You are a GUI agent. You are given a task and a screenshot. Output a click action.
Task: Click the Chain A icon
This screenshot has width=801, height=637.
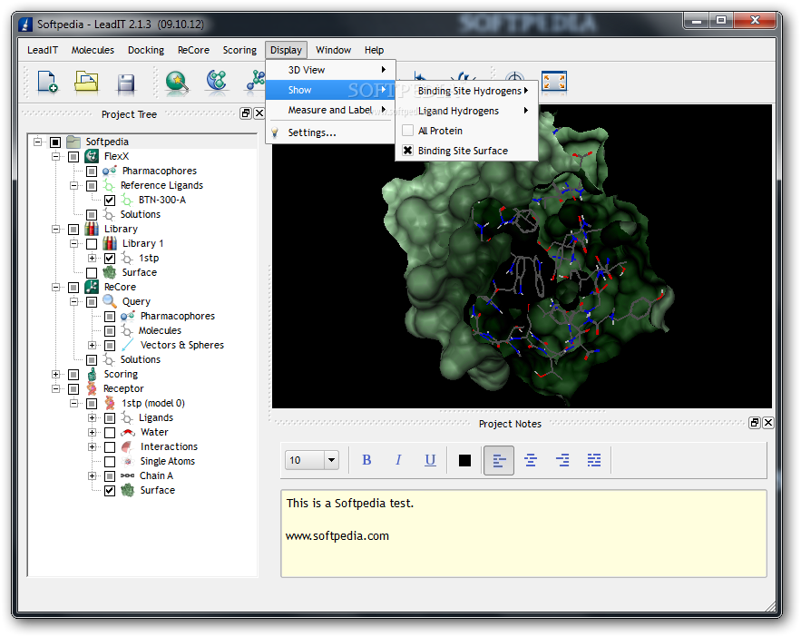(128, 476)
